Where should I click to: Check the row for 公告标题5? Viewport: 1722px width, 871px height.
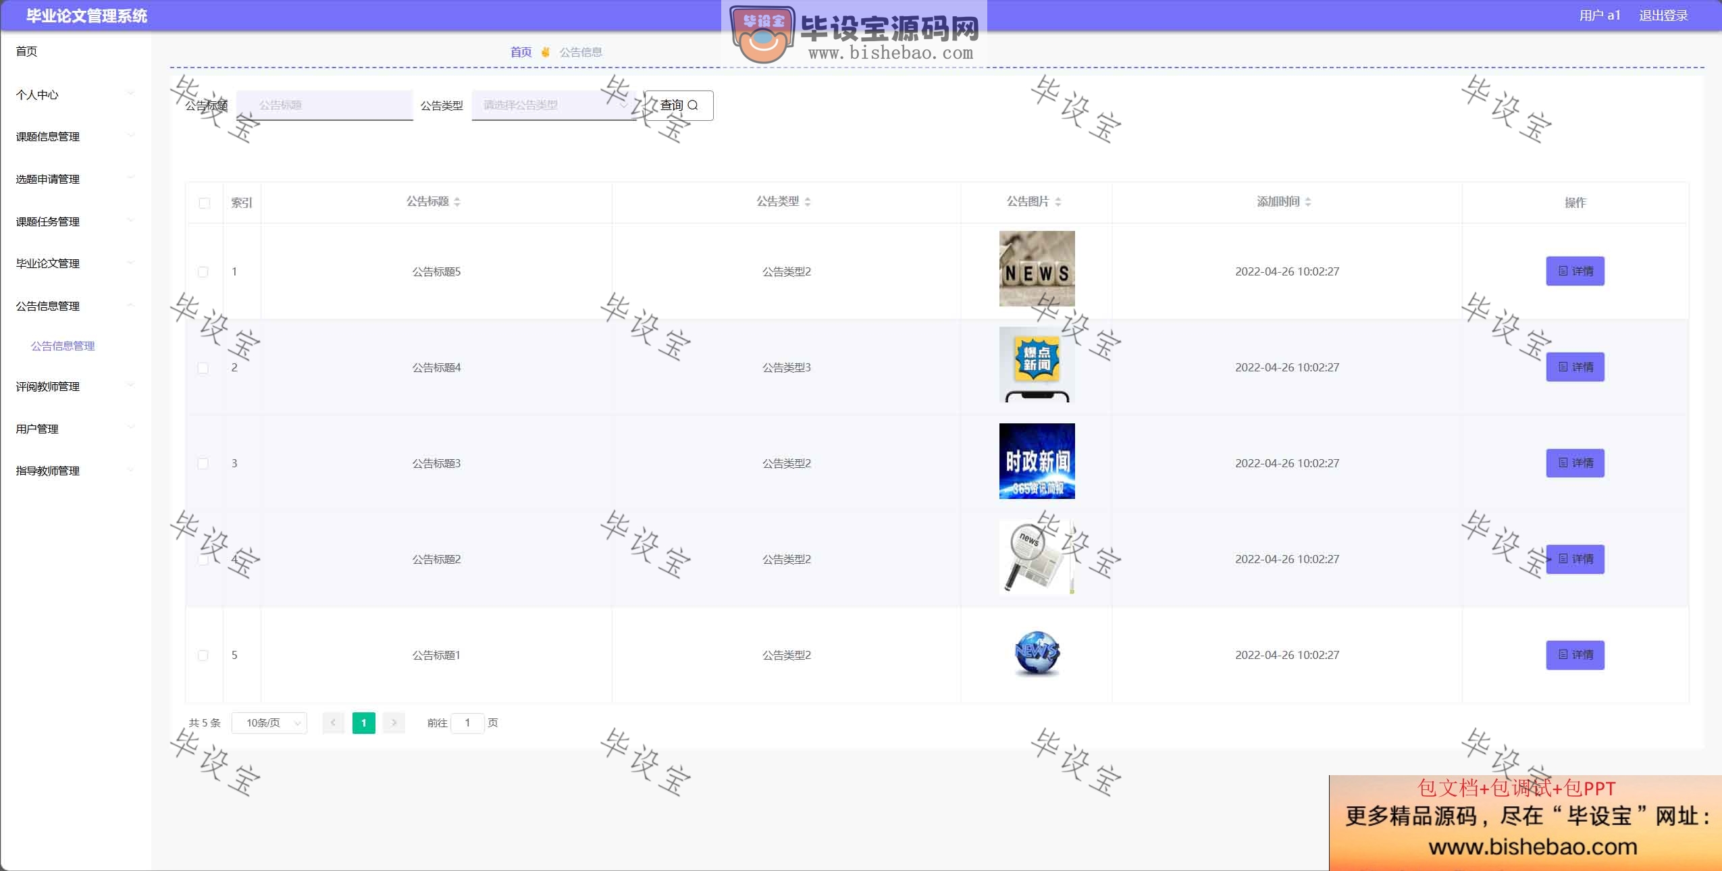pos(203,272)
